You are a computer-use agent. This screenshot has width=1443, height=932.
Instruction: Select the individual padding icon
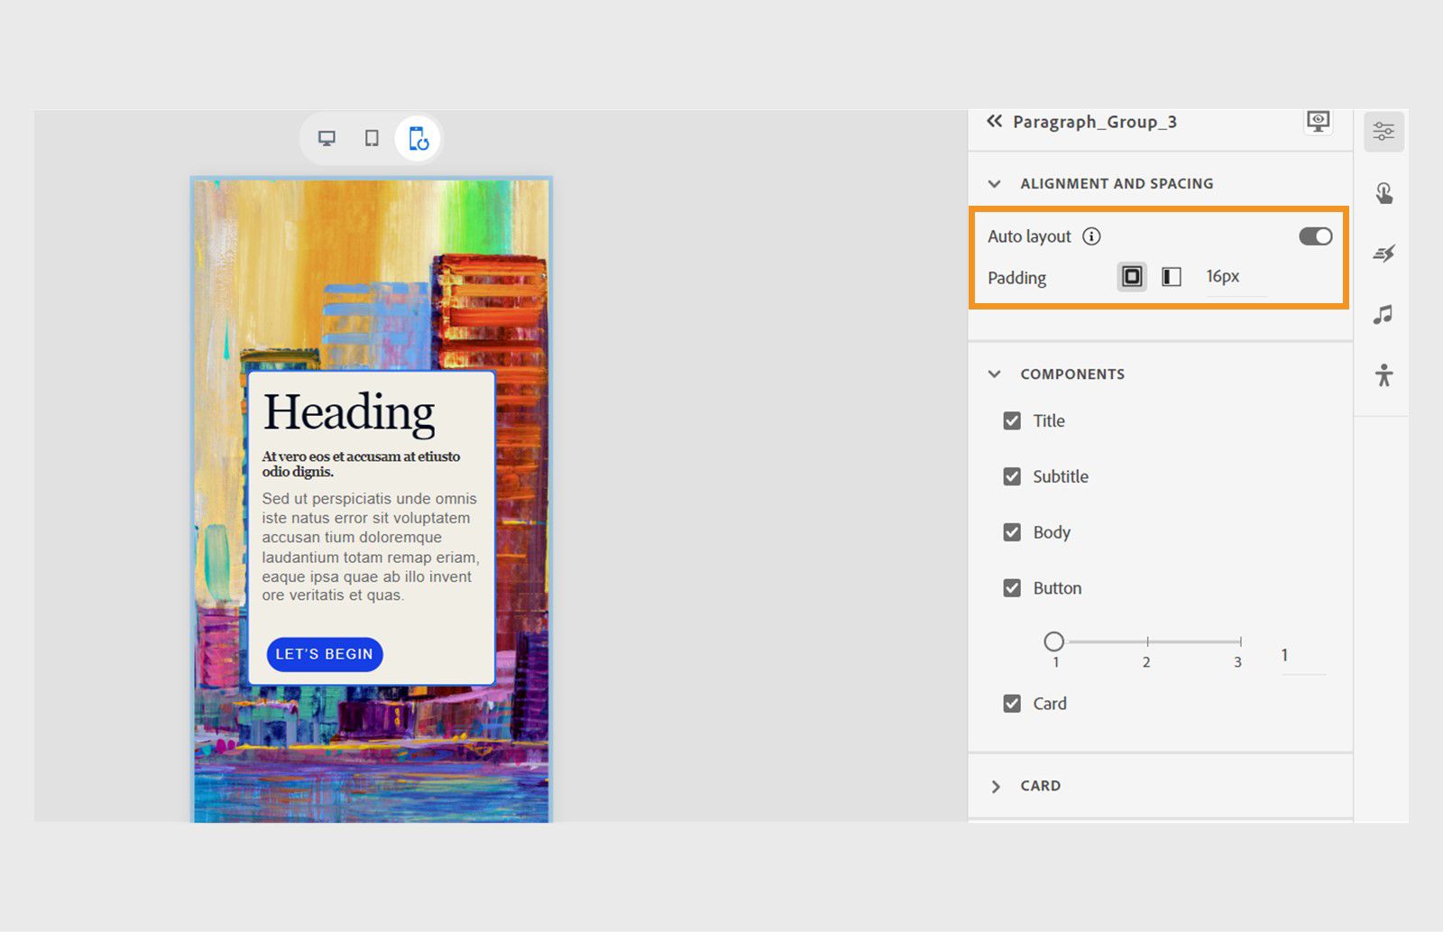pyautogui.click(x=1170, y=276)
